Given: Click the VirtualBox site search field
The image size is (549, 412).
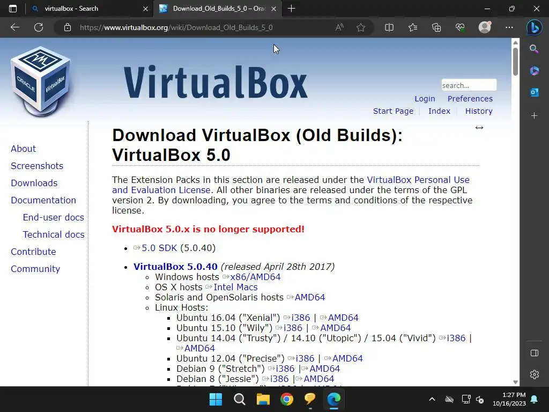Looking at the screenshot, I should [469, 85].
